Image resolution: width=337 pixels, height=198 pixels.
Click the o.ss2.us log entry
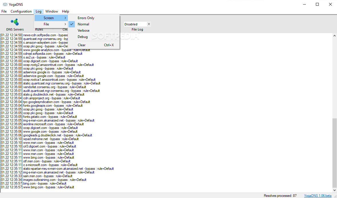[33, 57]
